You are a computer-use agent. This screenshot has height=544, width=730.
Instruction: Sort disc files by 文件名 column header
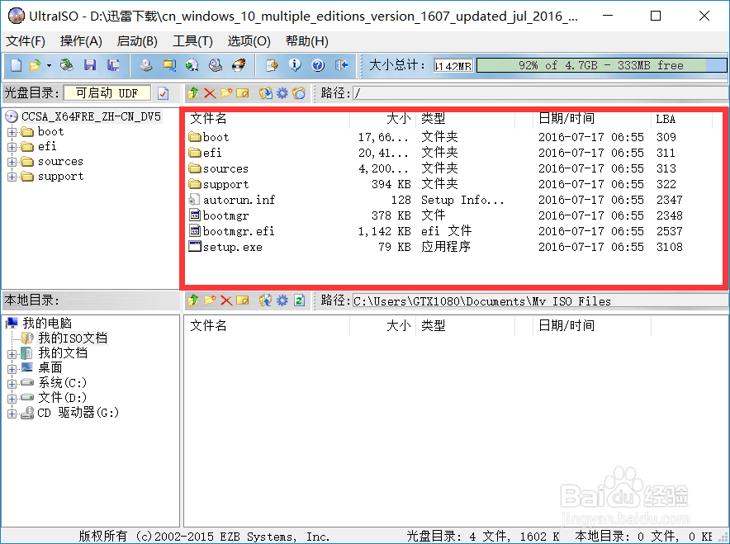(x=268, y=119)
